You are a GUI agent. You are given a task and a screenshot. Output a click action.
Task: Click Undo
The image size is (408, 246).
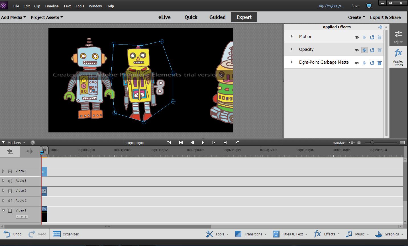coord(12,234)
